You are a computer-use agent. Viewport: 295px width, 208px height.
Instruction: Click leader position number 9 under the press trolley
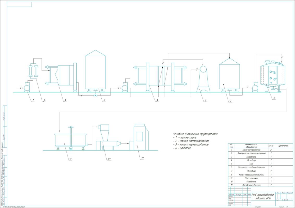(71, 159)
